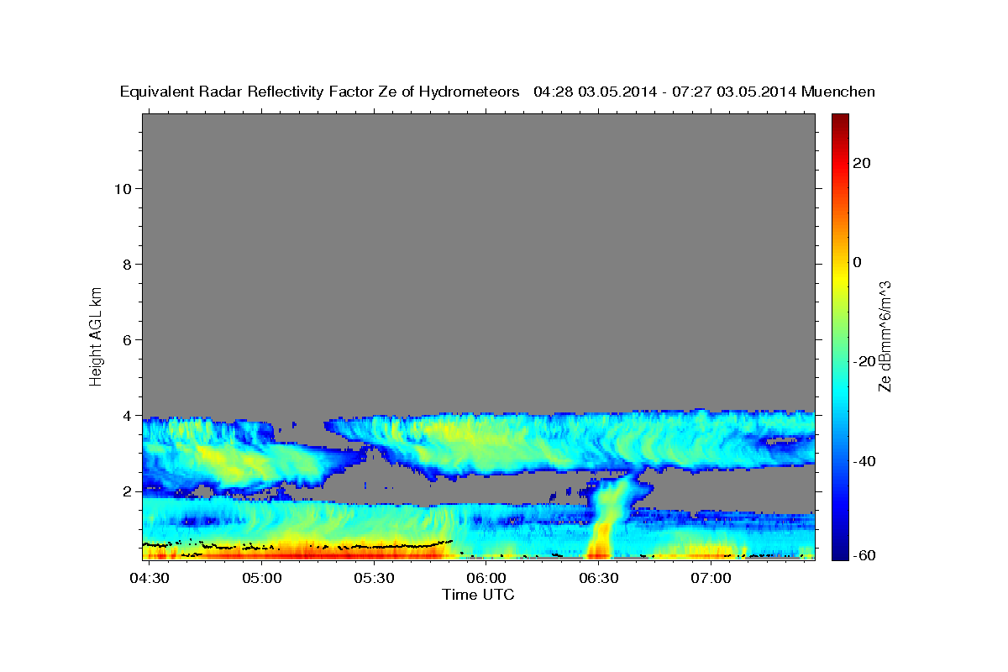1008x672 pixels.
Task: Click the '05:30' time tick label
Action: (374, 579)
